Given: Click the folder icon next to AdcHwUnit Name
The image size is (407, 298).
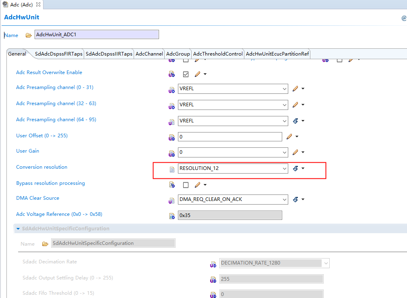Looking at the screenshot, I should [29, 35].
